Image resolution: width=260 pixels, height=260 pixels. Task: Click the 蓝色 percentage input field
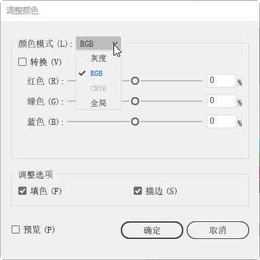click(x=221, y=122)
